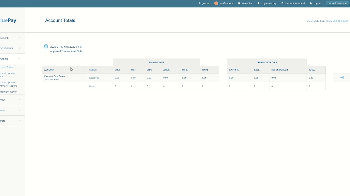Select the Payment Pros Demo account cell

[x=65, y=78]
